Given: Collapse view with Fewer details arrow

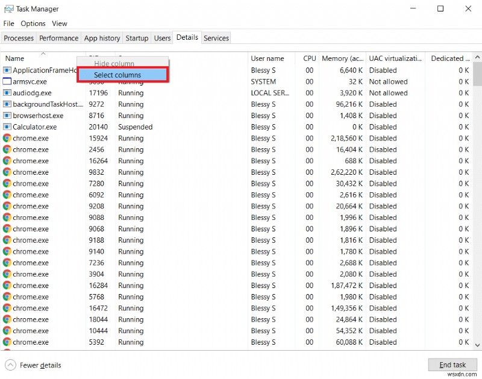Looking at the screenshot, I should tap(10, 365).
